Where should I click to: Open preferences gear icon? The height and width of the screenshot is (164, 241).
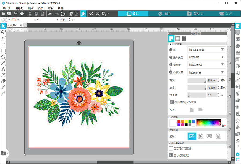238,154
